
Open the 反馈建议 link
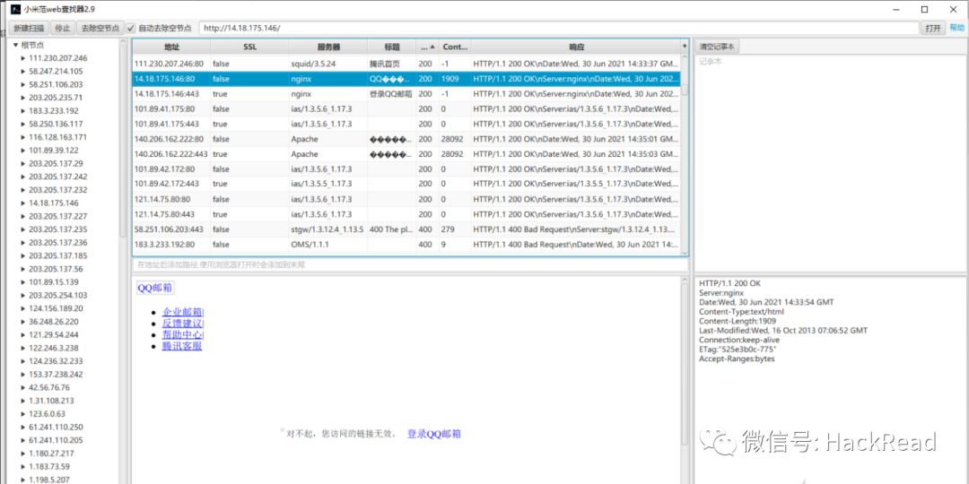(x=181, y=324)
